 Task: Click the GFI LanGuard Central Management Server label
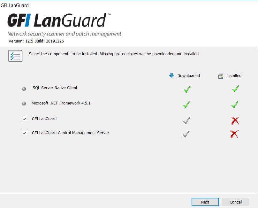tap(71, 133)
